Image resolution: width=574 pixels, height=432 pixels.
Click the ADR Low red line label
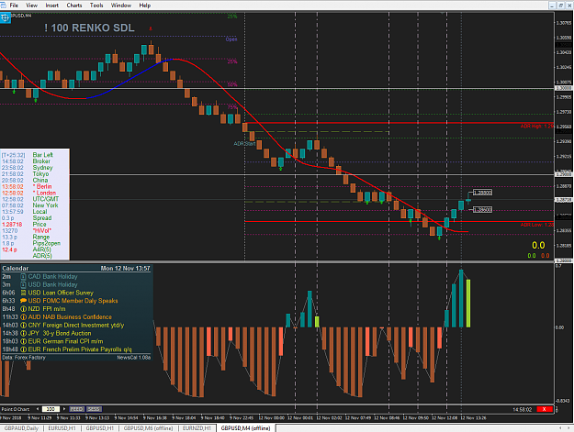537,225
